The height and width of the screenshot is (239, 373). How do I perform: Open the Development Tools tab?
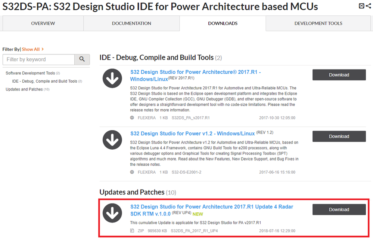point(318,24)
